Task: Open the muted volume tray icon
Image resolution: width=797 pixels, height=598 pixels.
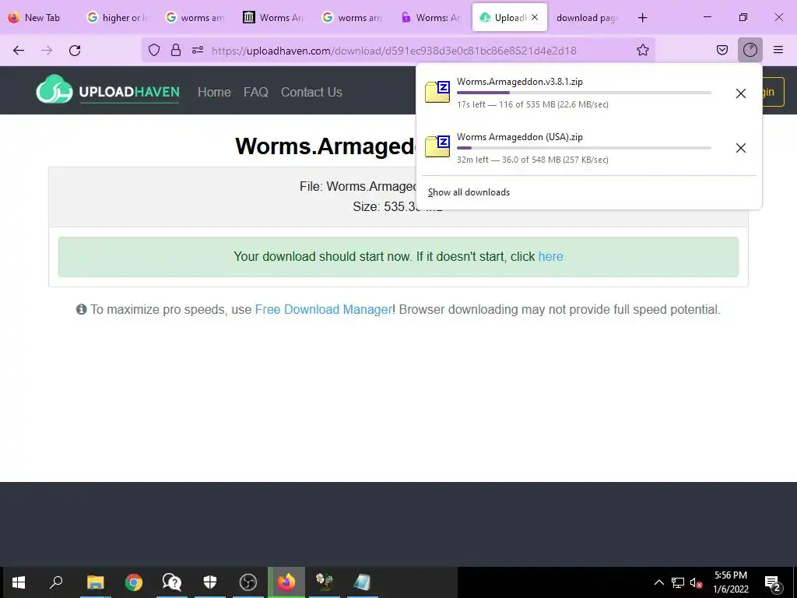Action: 696,582
